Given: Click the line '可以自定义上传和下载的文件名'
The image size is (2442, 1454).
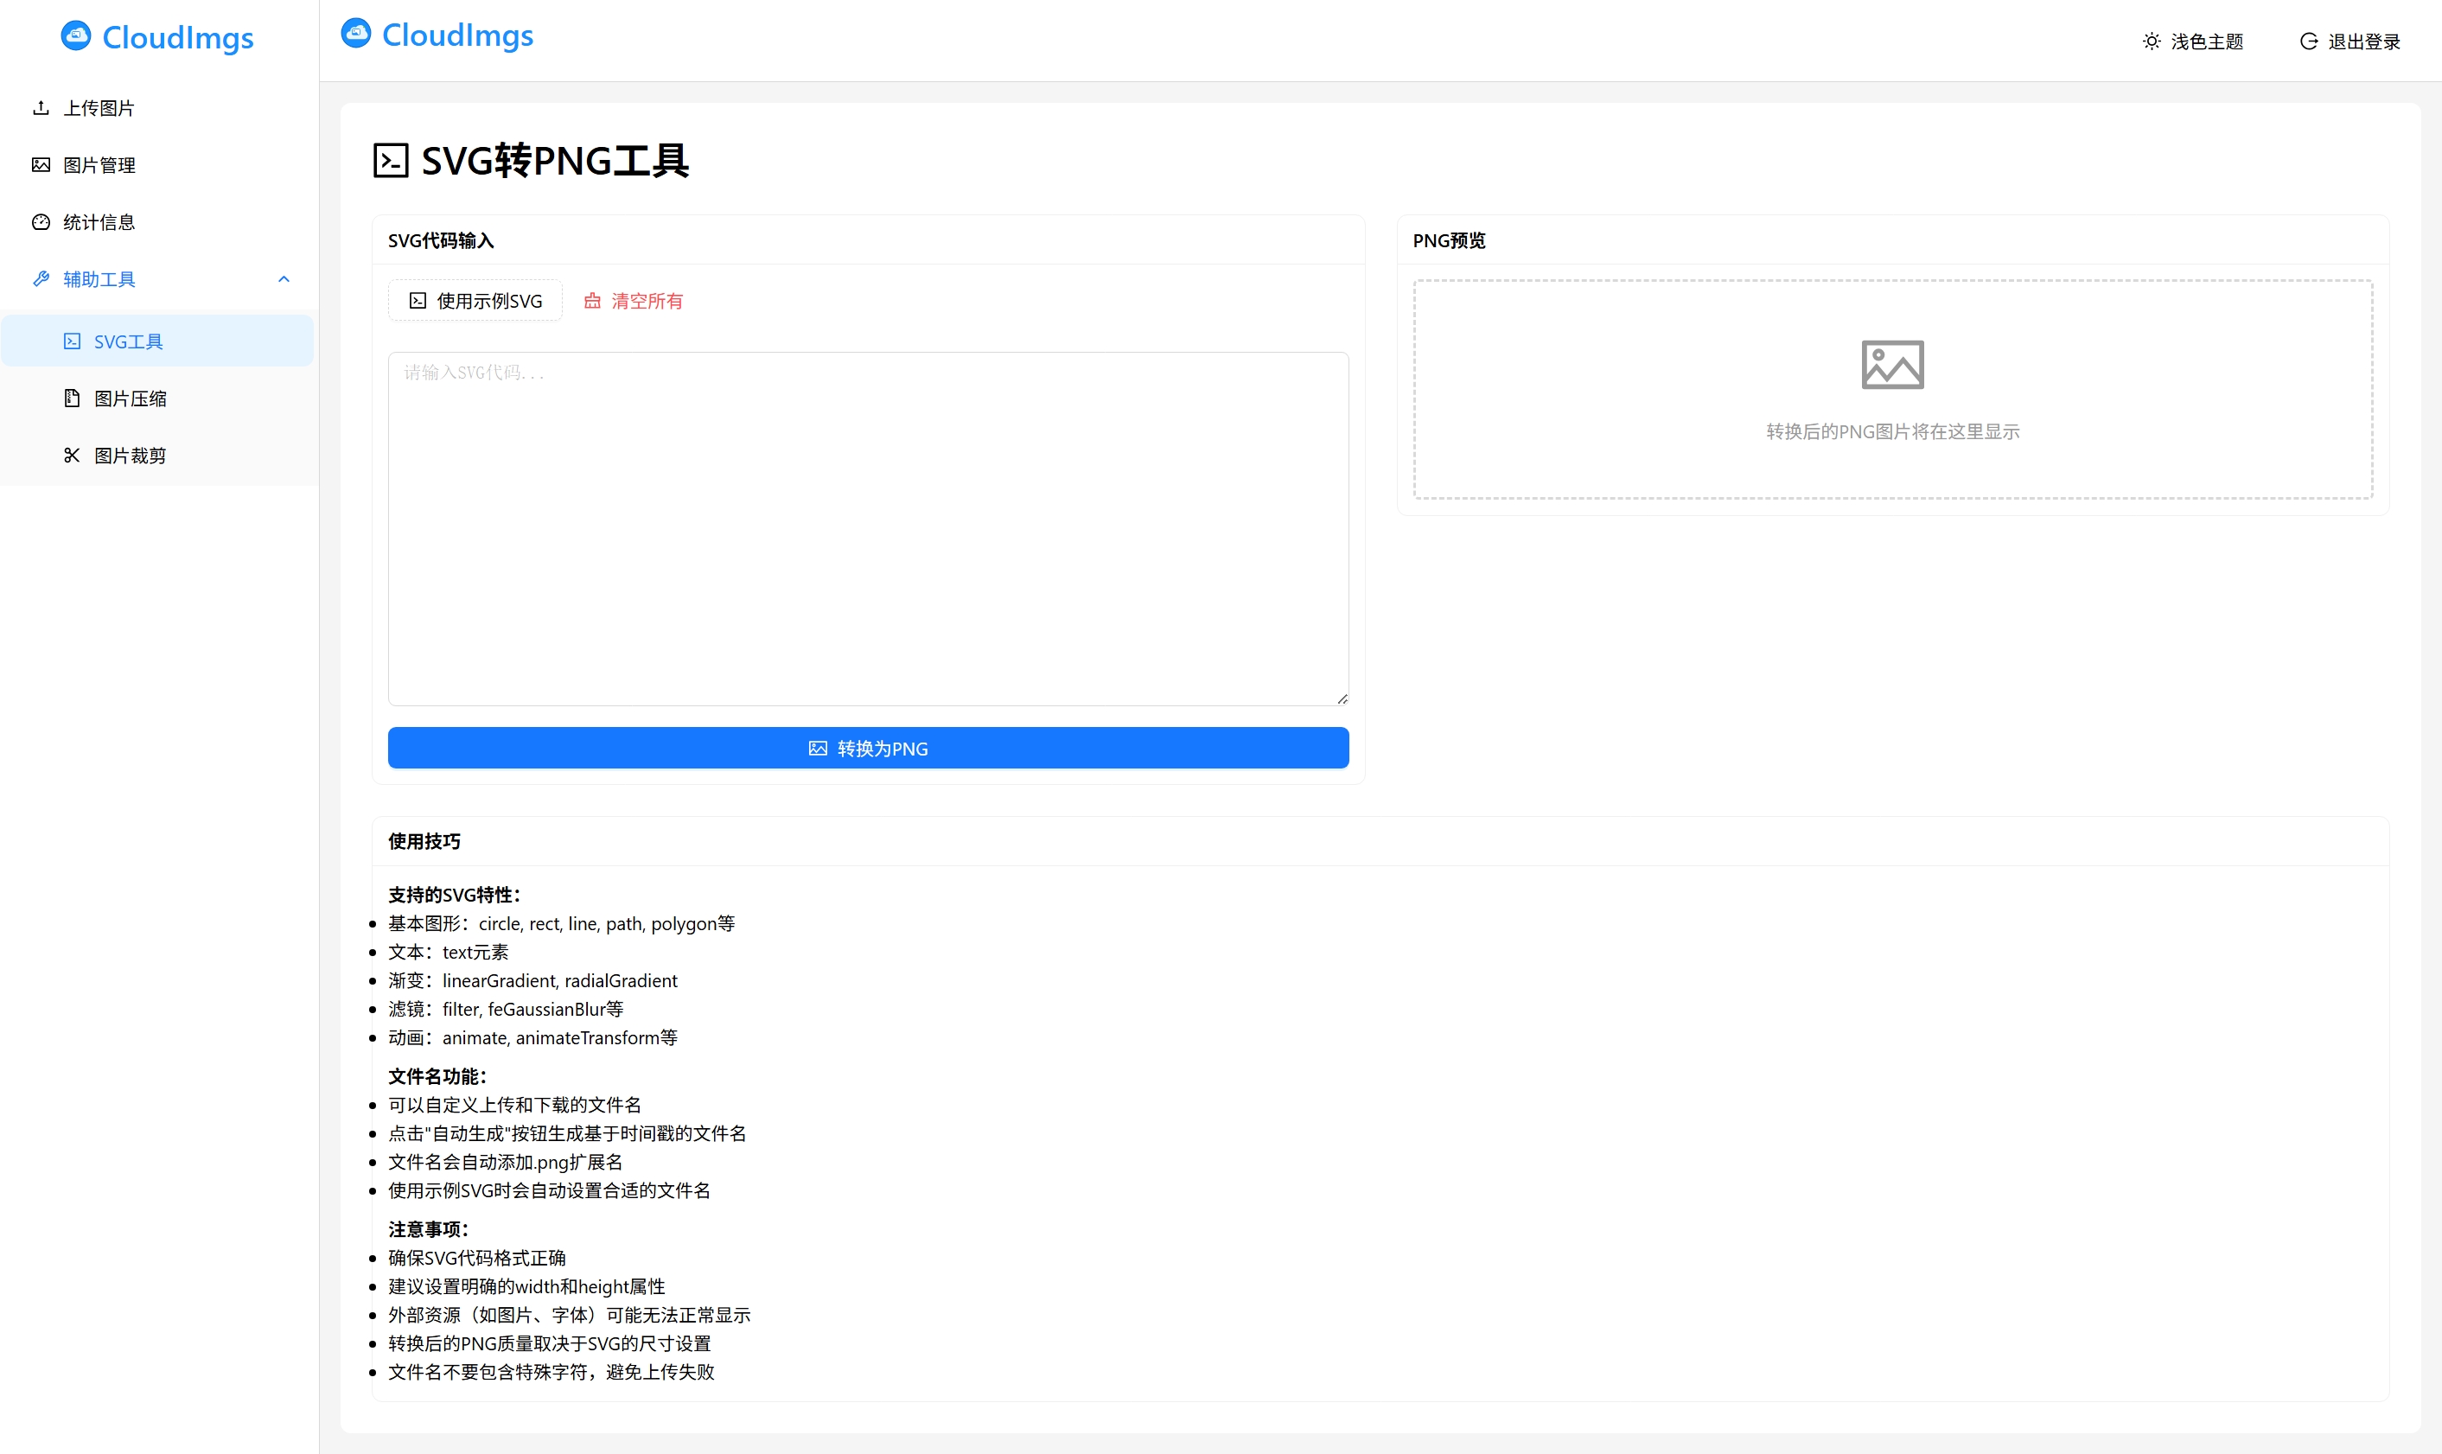Looking at the screenshot, I should click(514, 1106).
